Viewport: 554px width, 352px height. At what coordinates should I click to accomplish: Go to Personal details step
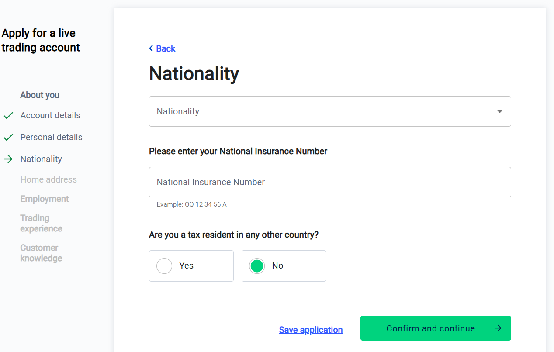pyautogui.click(x=51, y=138)
